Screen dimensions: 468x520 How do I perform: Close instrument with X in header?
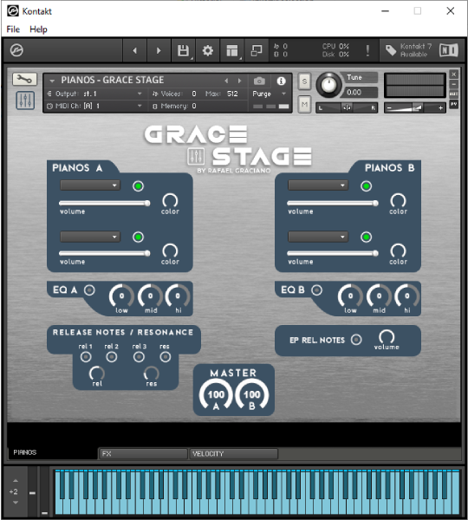click(x=453, y=74)
